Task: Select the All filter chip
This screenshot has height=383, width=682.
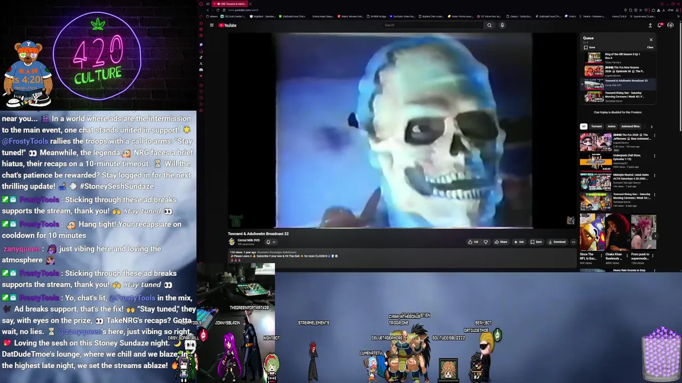Action: tap(583, 126)
